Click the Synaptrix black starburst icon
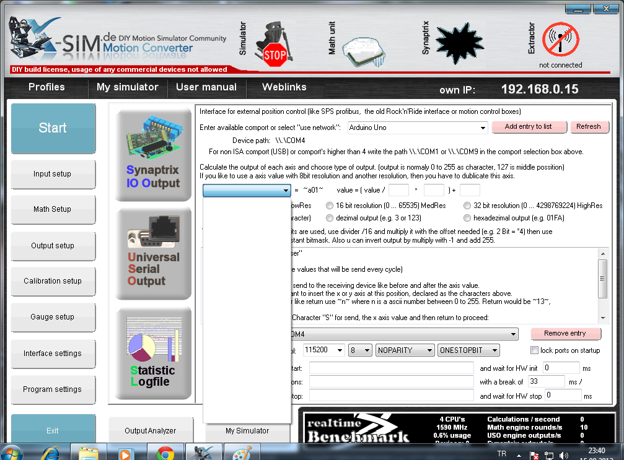Image resolution: width=624 pixels, height=460 pixels. 460,43
